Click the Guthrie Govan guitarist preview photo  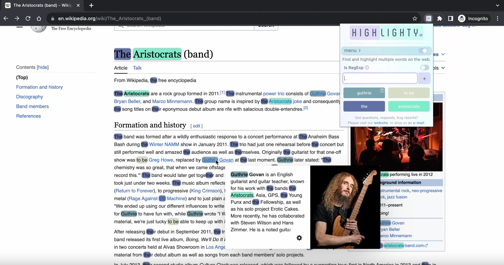345,207
